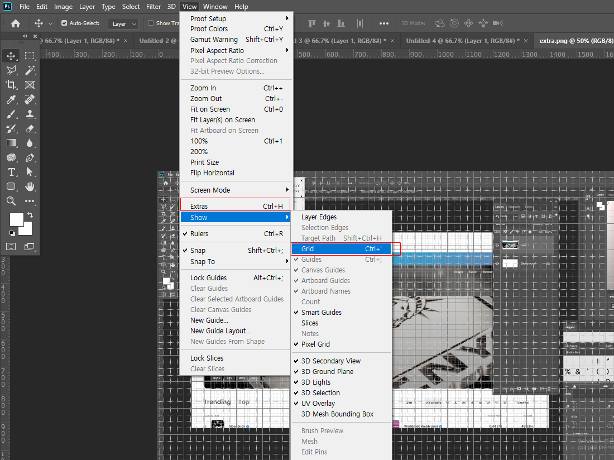Toggle Pixel Grid in Show submenu
614x460 pixels.
point(342,344)
